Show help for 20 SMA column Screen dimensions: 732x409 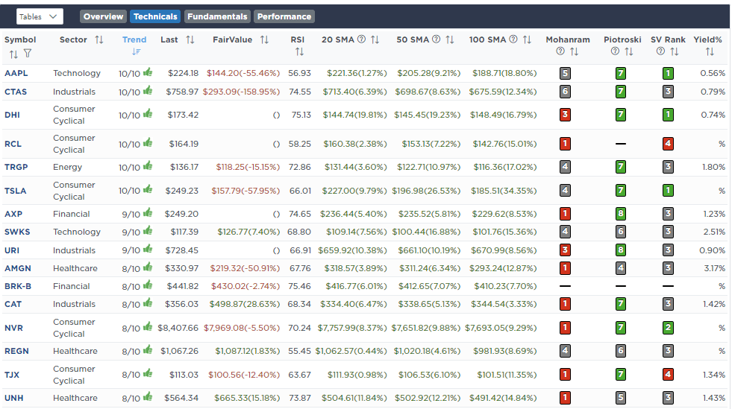362,39
